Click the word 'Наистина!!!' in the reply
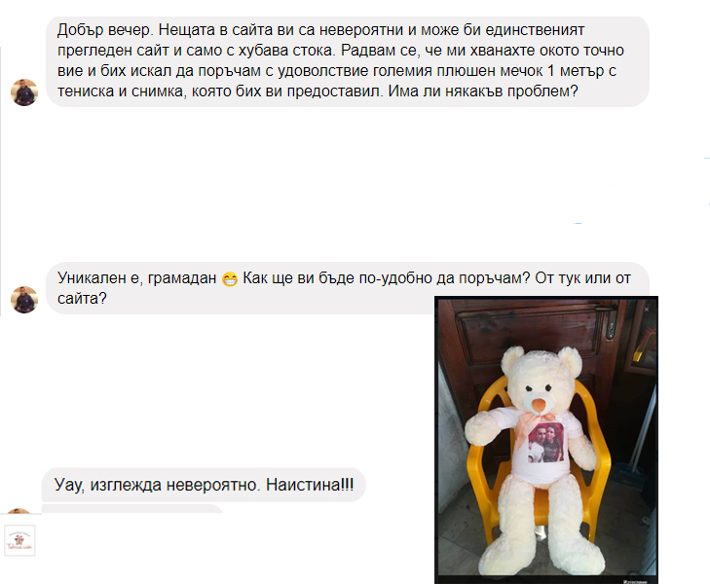 coord(310,485)
